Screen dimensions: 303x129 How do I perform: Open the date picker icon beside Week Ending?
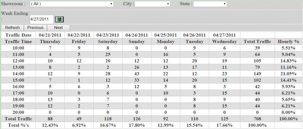60,19
